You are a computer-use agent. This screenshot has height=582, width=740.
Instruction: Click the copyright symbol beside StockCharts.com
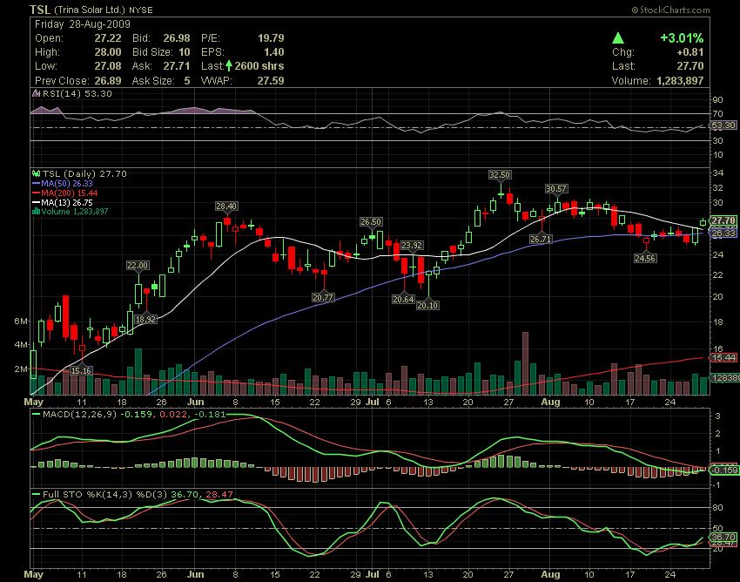[x=636, y=10]
